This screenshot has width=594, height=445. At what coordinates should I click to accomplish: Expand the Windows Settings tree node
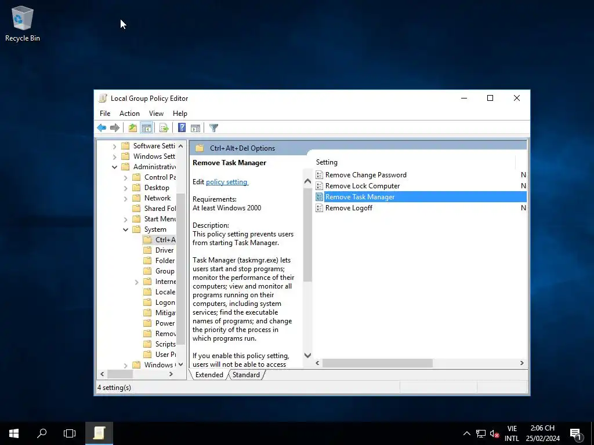point(114,156)
